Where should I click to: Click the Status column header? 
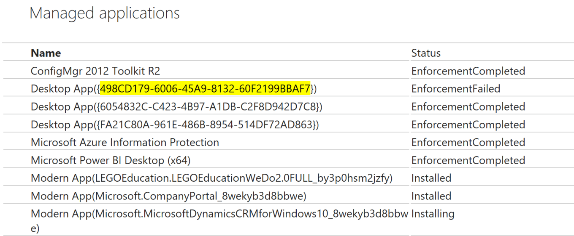tap(426, 53)
